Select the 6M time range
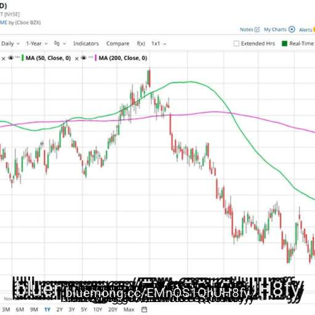The width and height of the screenshot is (315, 315). coord(20,309)
